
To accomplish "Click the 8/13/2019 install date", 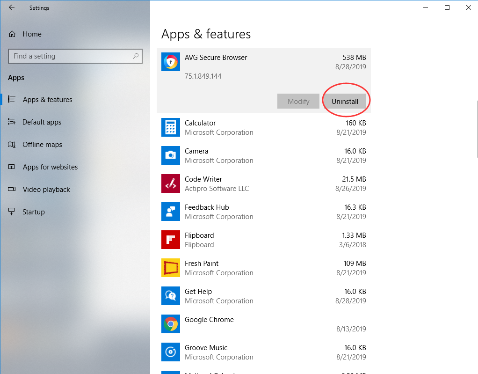I will click(x=351, y=329).
